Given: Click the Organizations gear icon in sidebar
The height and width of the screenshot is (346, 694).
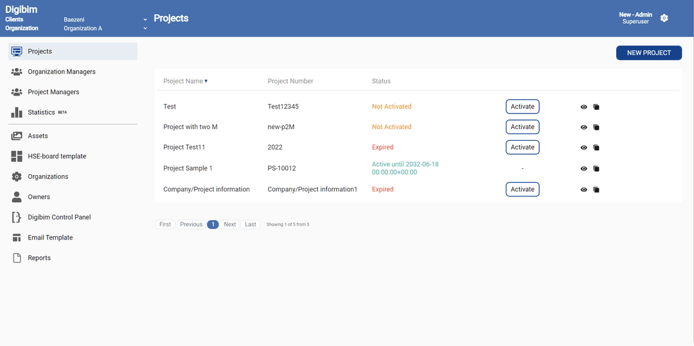Looking at the screenshot, I should pos(17,177).
